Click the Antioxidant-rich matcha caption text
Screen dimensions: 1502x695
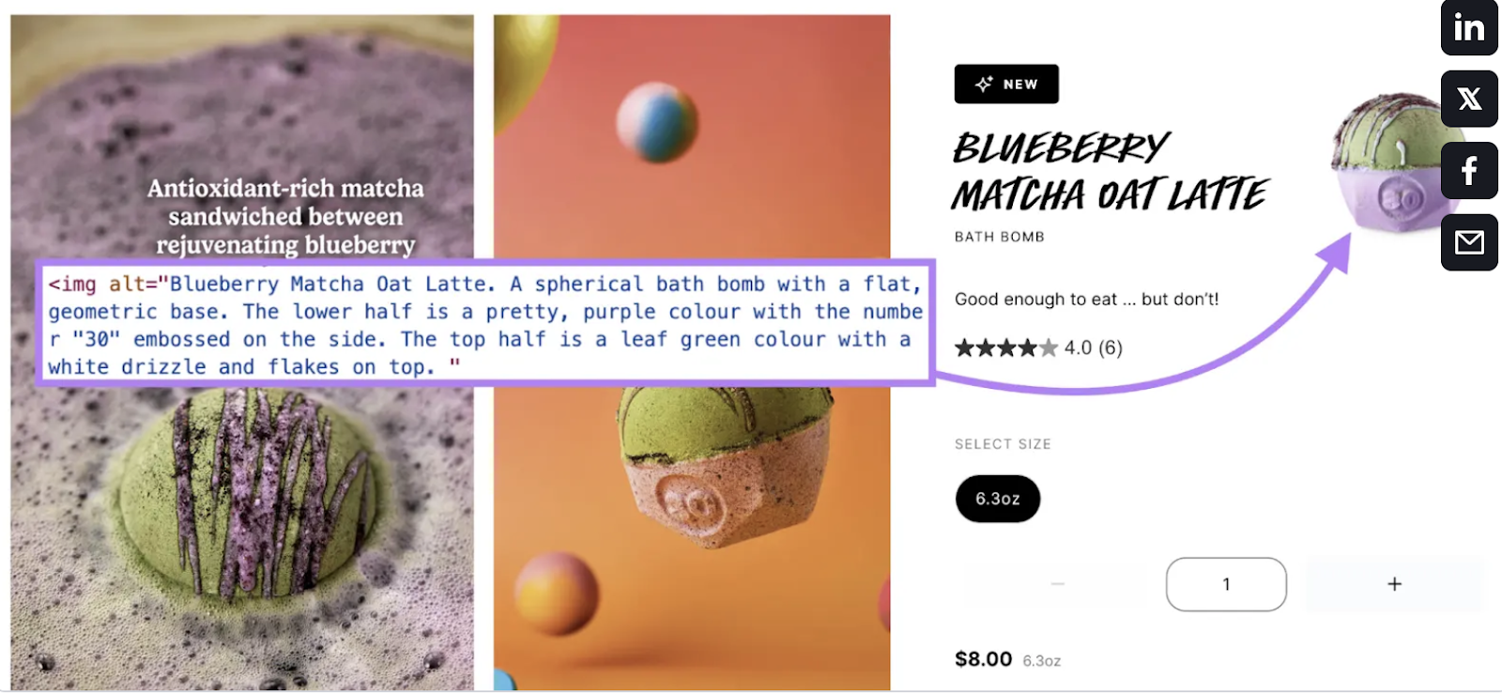pyautogui.click(x=285, y=216)
